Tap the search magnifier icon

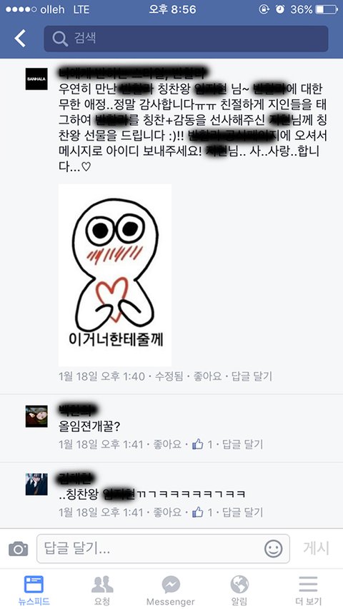coord(60,39)
